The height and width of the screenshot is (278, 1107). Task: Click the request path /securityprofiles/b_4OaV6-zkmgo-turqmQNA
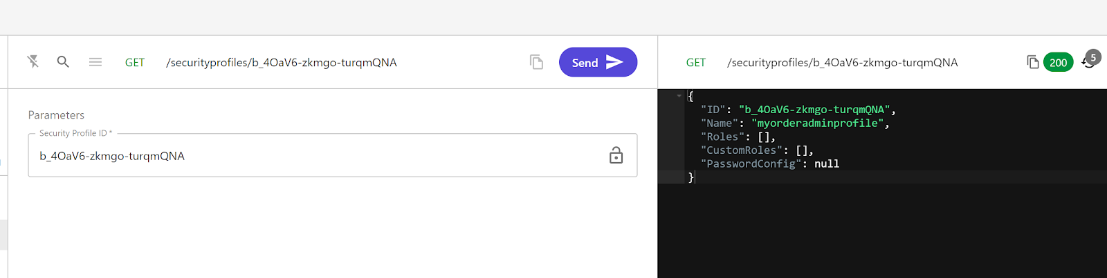point(282,63)
